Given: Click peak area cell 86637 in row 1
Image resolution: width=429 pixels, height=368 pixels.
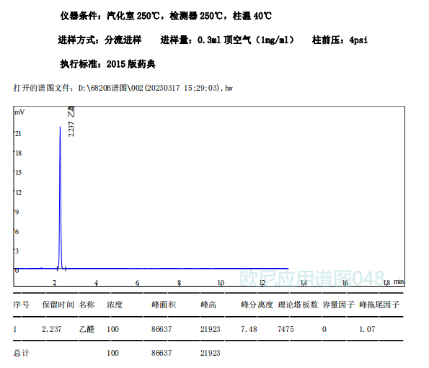Looking at the screenshot, I should coord(162,329).
